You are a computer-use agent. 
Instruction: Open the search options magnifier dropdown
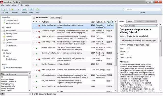(125, 9)
